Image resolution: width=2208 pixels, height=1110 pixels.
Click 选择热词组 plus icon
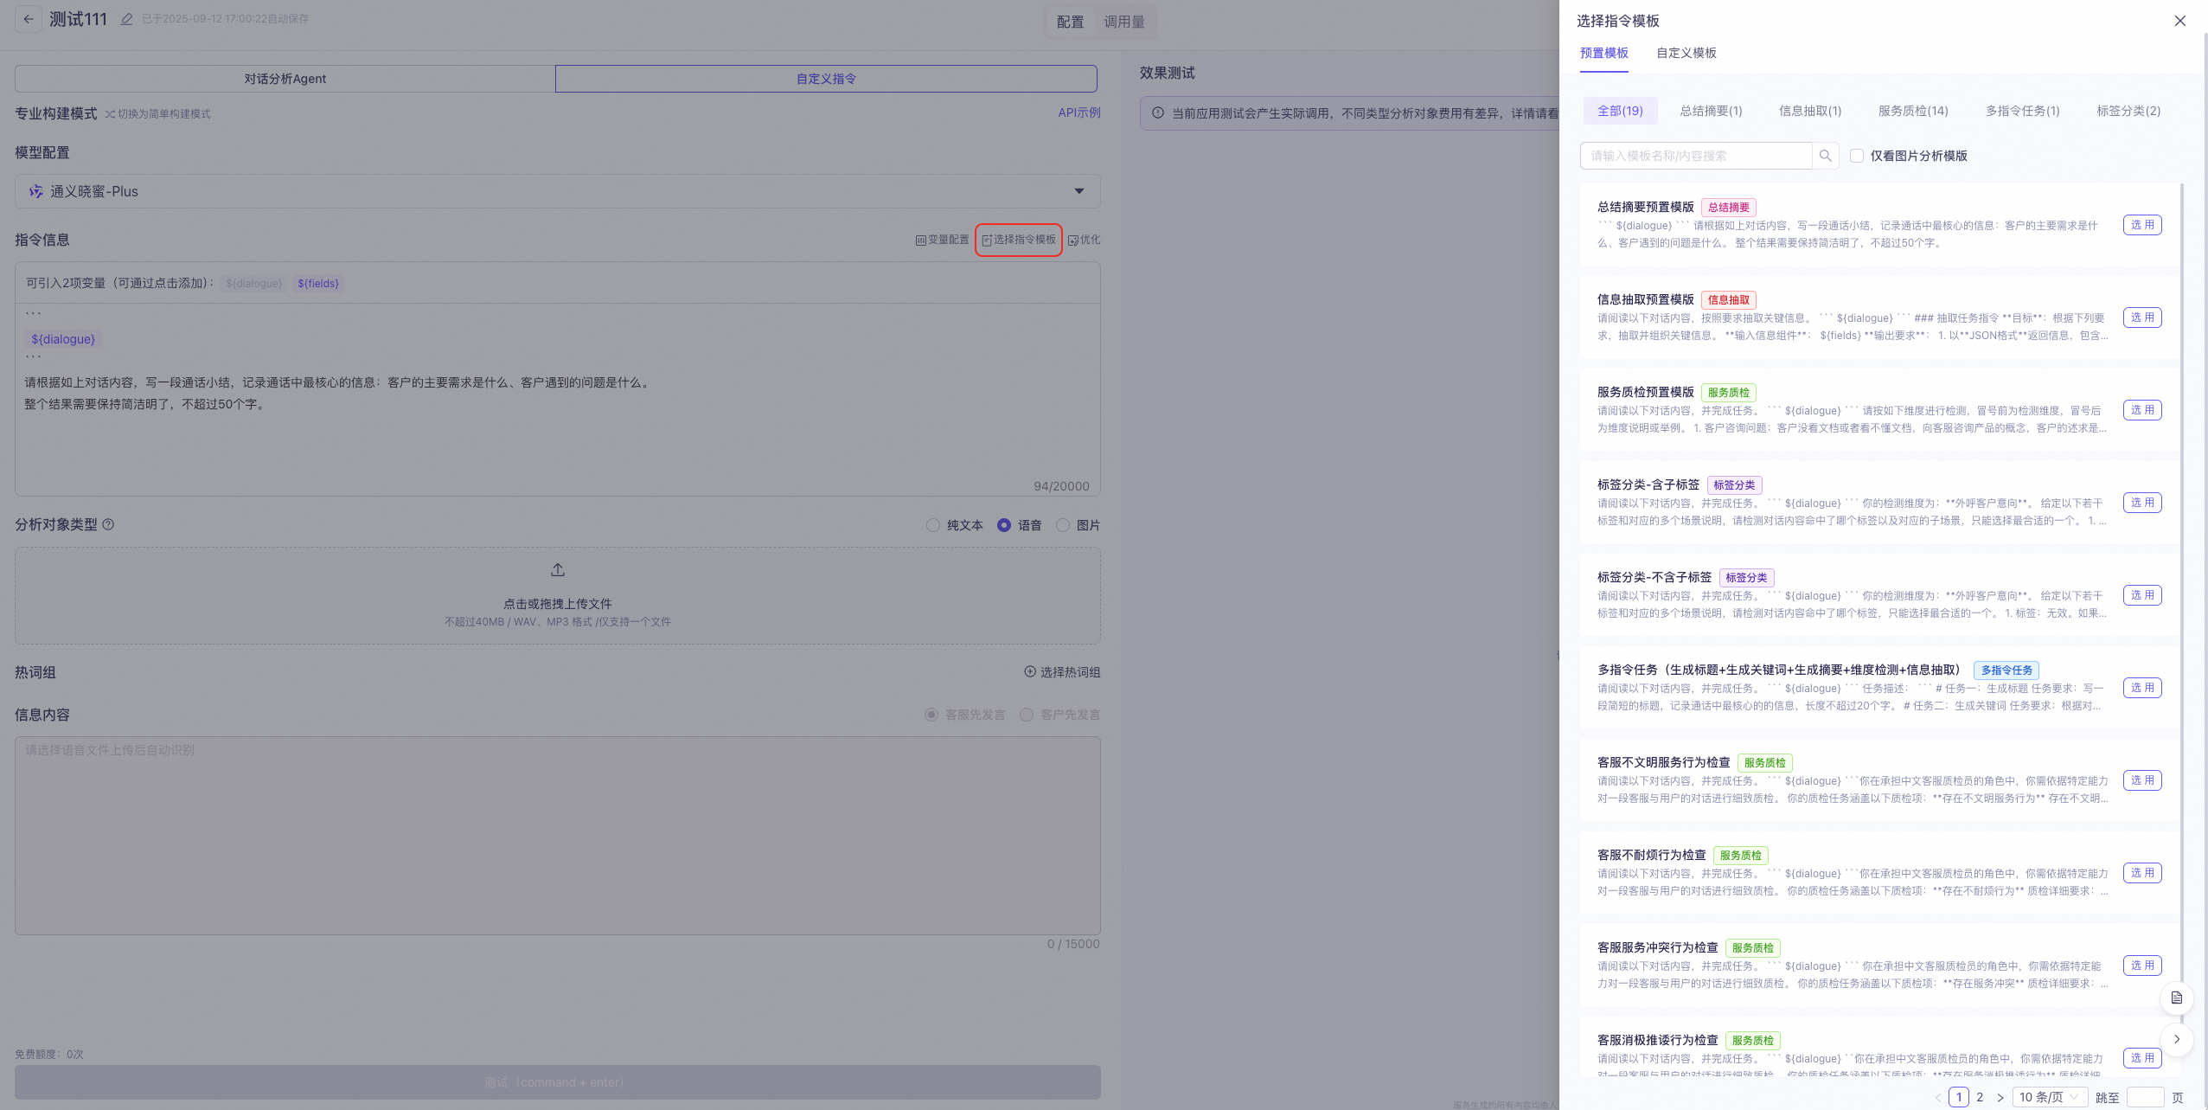[x=1029, y=672]
